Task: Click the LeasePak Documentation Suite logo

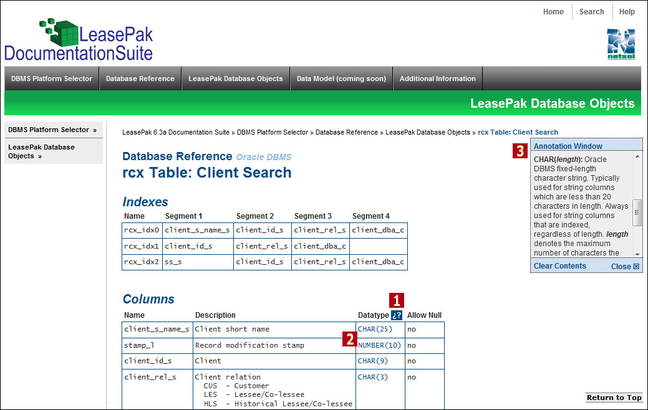Action: point(79,40)
